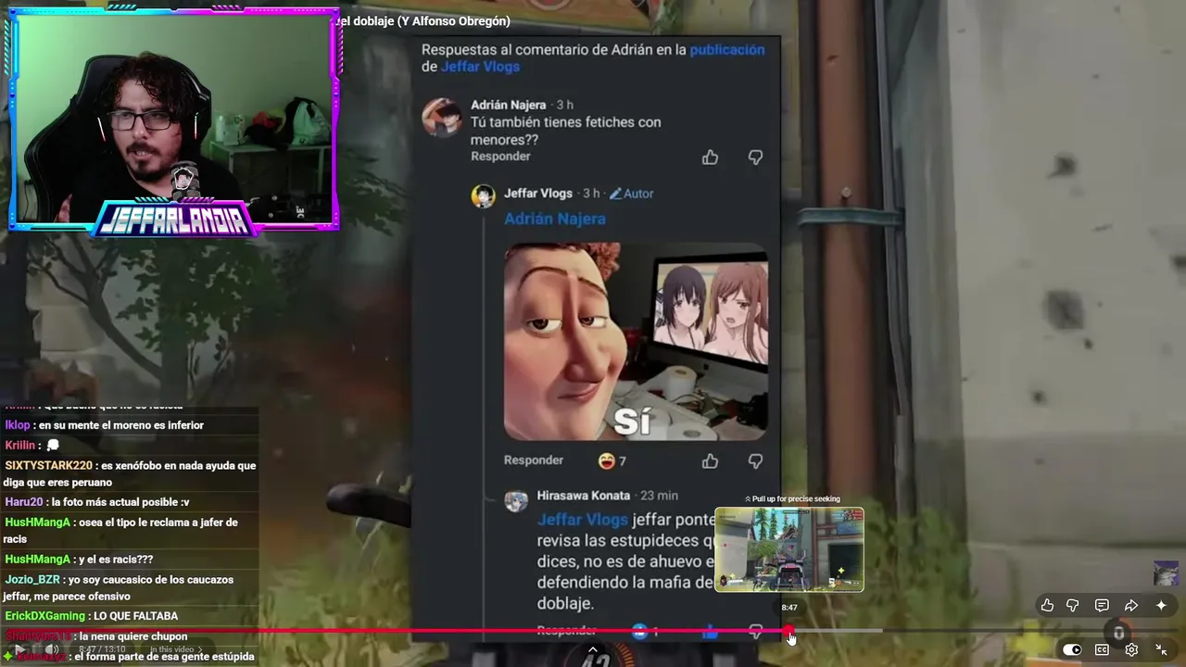
Task: Click the 'Hirasawa Konata' commenter name
Action: 584,496
